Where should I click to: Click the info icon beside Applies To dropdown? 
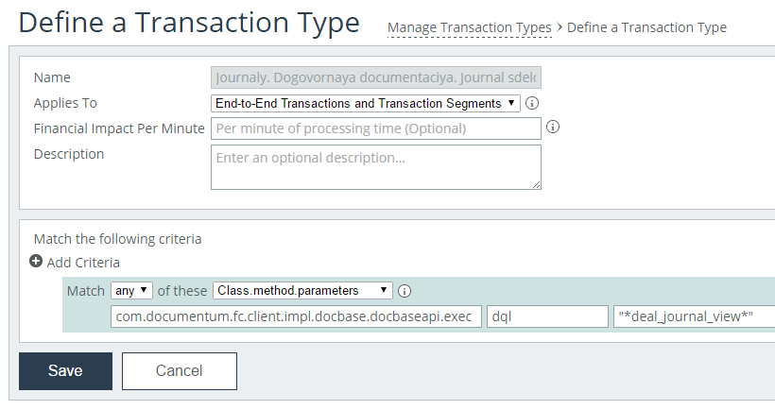click(532, 103)
